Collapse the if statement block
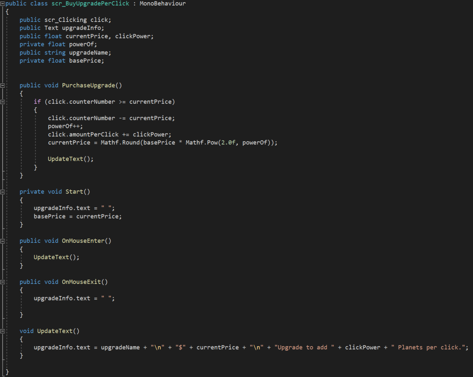473x377 pixels. point(3,102)
